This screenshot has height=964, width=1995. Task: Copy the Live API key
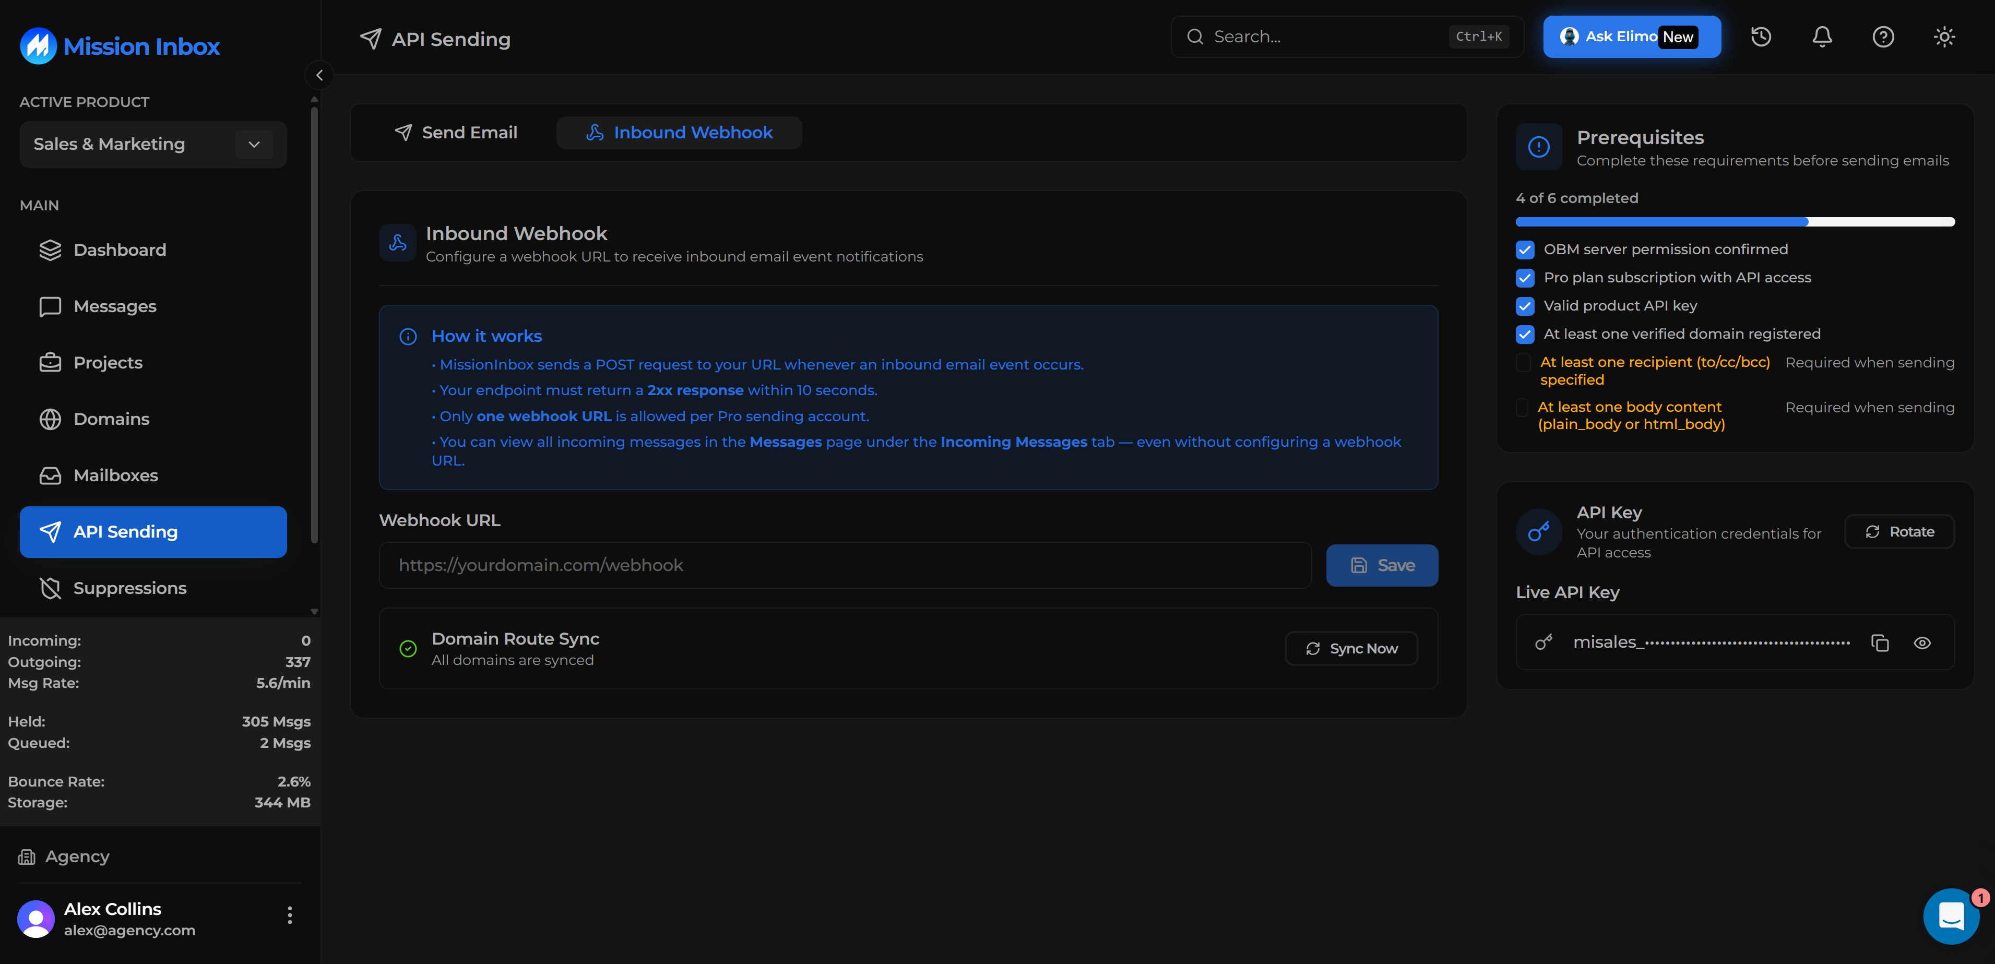point(1880,642)
